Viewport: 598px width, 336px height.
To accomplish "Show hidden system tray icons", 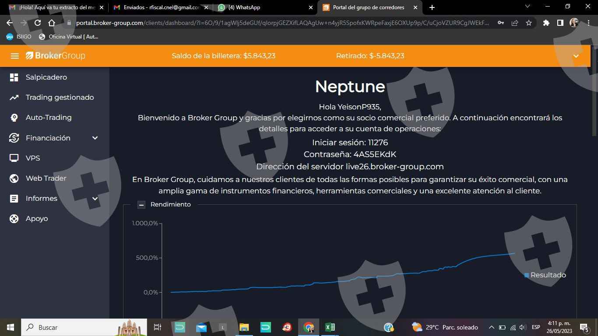I will click(492, 327).
